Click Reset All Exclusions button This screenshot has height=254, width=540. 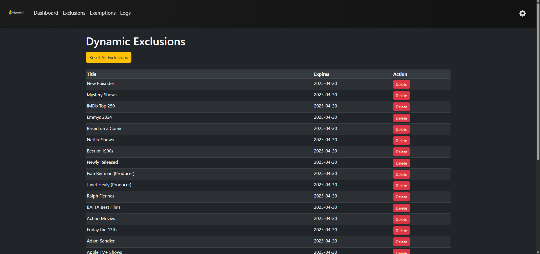[109, 57]
